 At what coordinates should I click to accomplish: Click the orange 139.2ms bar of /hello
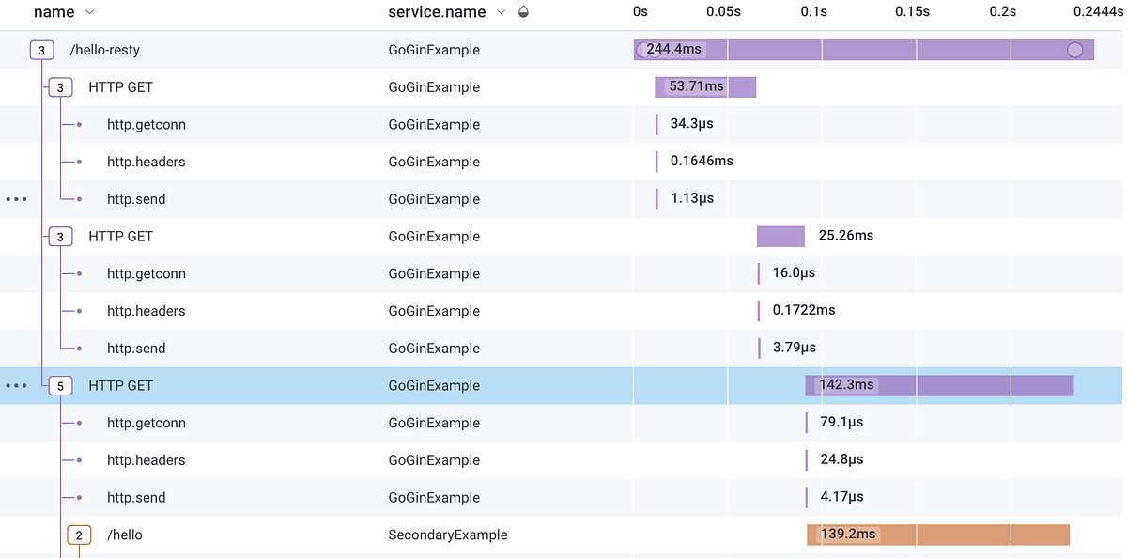pyautogui.click(x=939, y=535)
